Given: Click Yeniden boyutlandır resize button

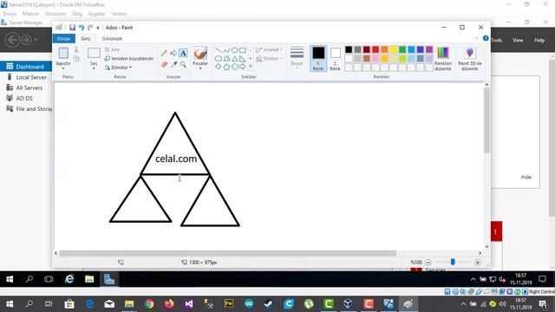Looking at the screenshot, I should [x=129, y=58].
